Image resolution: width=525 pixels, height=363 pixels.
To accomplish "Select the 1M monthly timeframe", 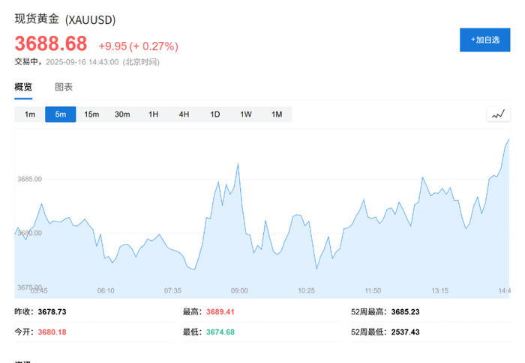I will tap(276, 115).
